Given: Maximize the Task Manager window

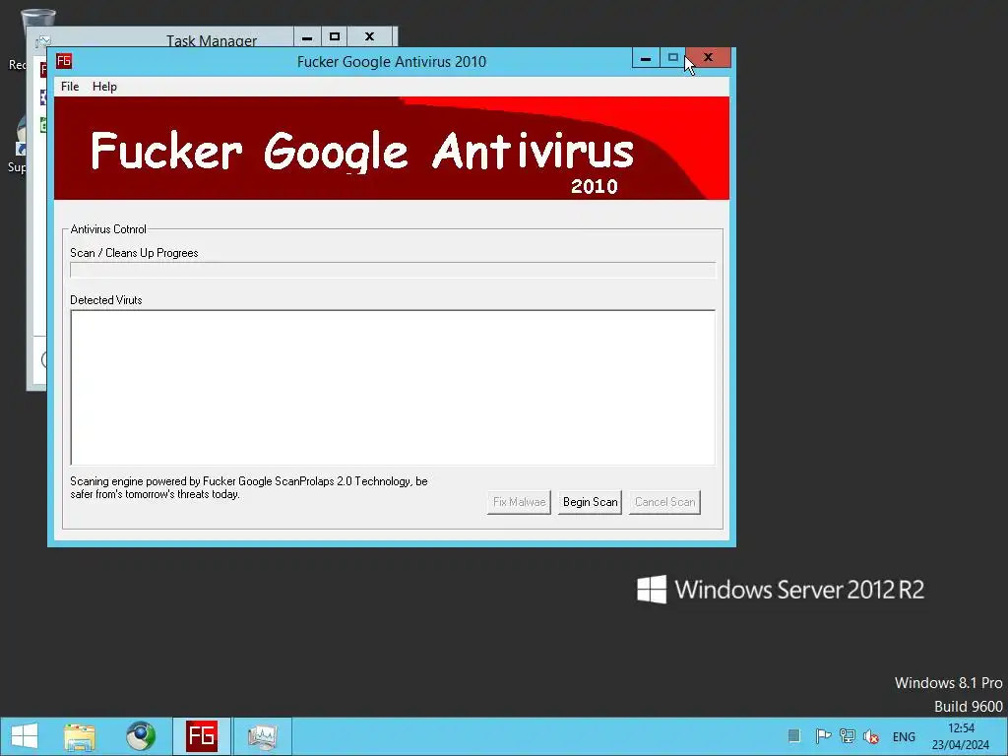Looking at the screenshot, I should point(335,37).
